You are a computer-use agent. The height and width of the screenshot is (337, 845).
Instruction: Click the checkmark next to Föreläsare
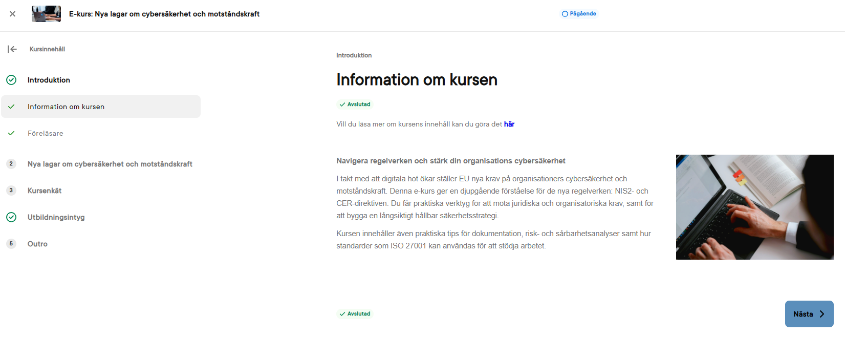tap(11, 133)
